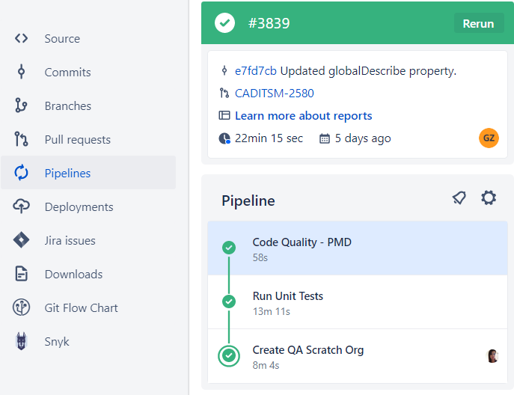Image resolution: width=514 pixels, height=395 pixels.
Task: Select Pipelines in the sidebar
Action: [88, 172]
